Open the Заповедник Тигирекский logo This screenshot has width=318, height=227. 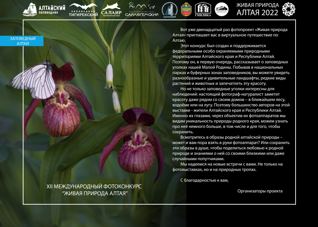tap(83, 10)
